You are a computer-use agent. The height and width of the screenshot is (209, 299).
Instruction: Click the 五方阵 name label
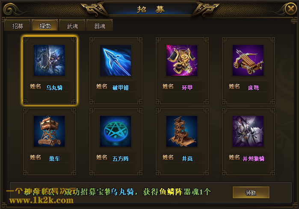click(x=121, y=159)
